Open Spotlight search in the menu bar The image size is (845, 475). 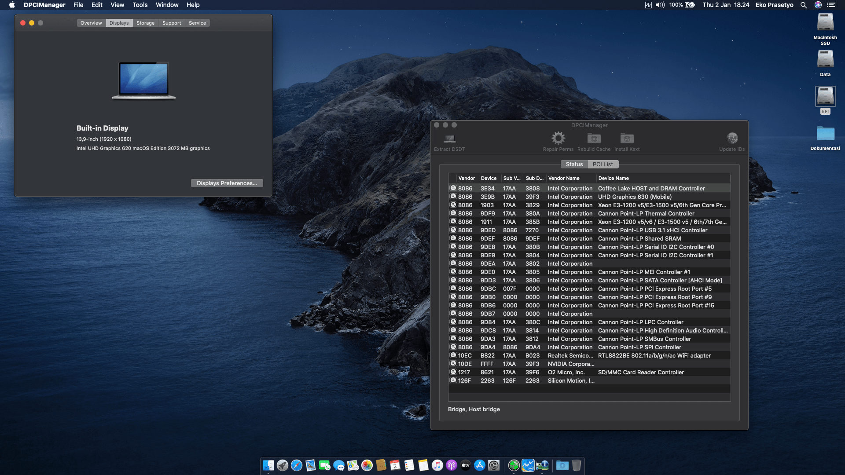(804, 5)
